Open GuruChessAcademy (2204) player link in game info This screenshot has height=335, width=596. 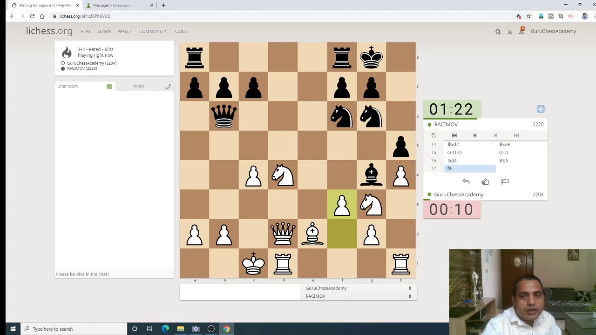click(92, 63)
